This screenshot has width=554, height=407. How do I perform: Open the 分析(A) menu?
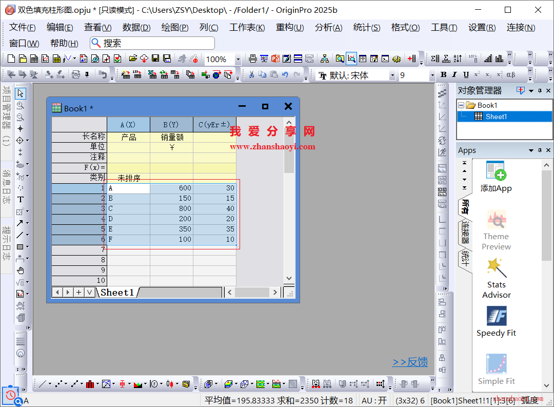[x=328, y=28]
